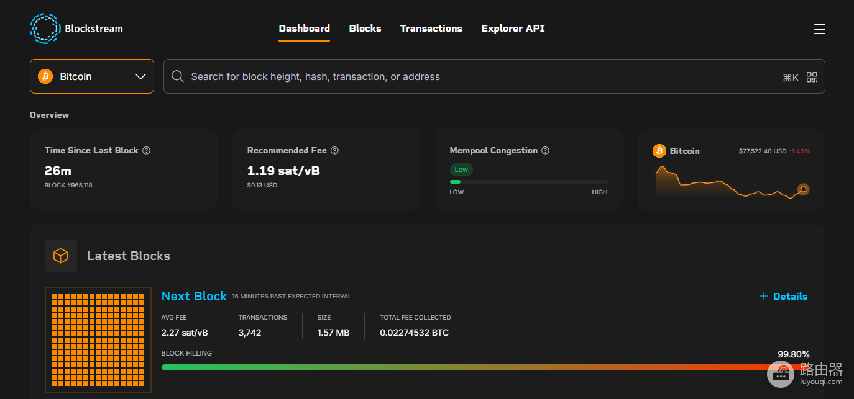The height and width of the screenshot is (399, 854).
Task: Click the orange Bitcoin icon in network selector
Action: 45,76
